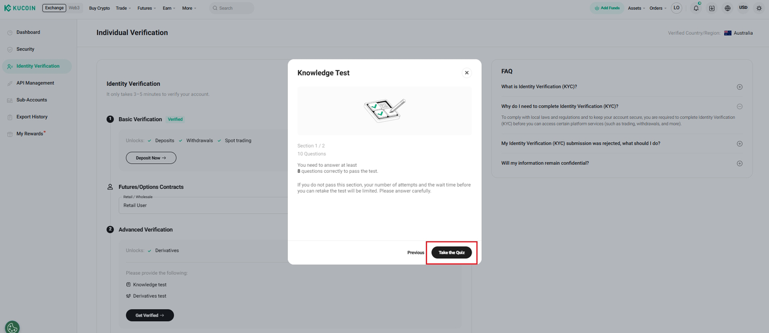Click the app download icon

pos(712,8)
